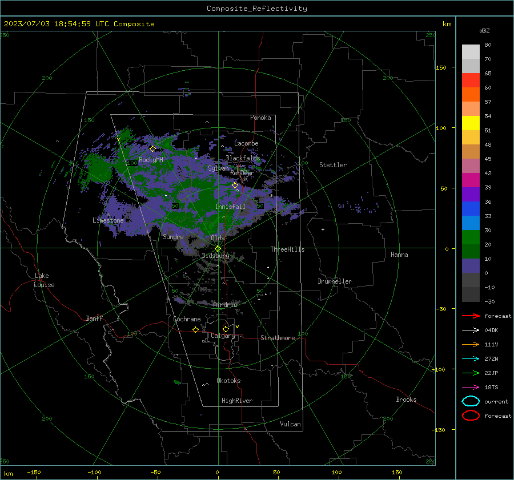The height and width of the screenshot is (480, 514).
Task: Click the Ponoka town label
Action: point(260,118)
